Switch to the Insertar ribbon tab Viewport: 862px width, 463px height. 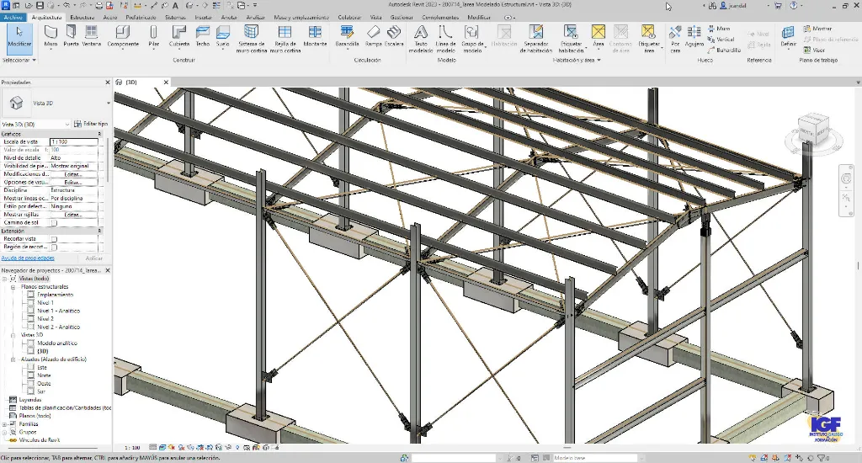203,17
